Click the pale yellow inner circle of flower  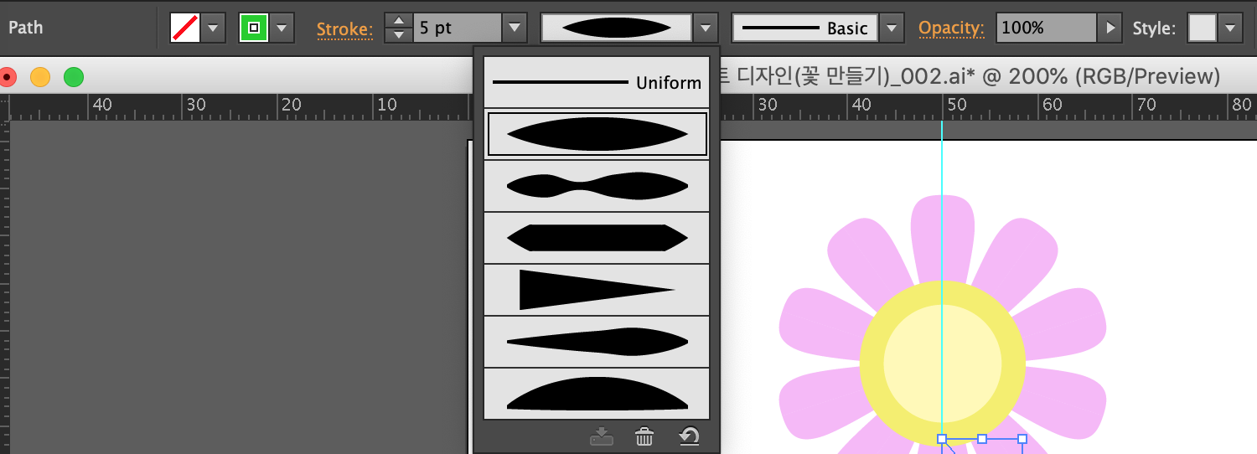tap(943, 364)
